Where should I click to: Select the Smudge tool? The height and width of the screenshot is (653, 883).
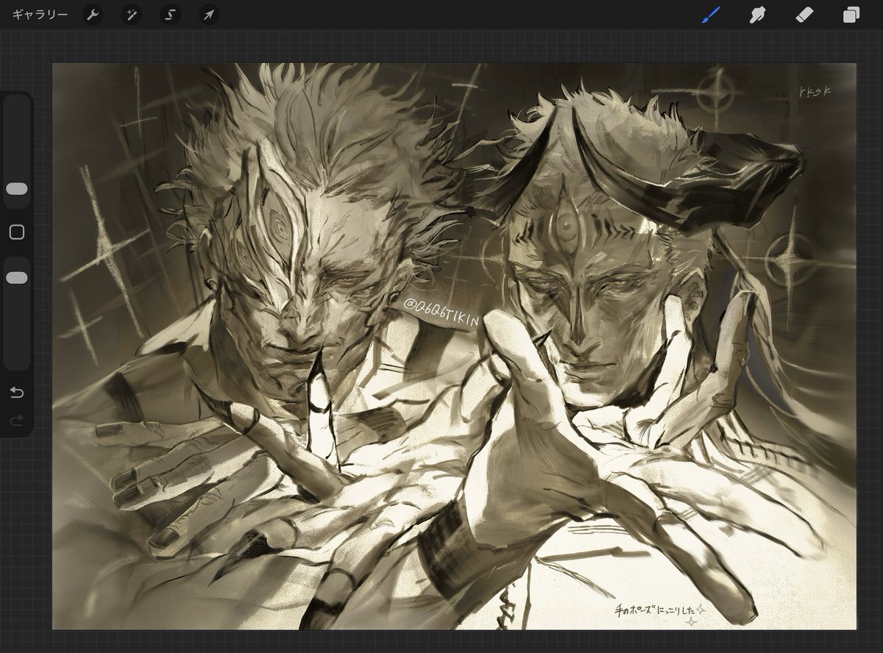tap(757, 14)
